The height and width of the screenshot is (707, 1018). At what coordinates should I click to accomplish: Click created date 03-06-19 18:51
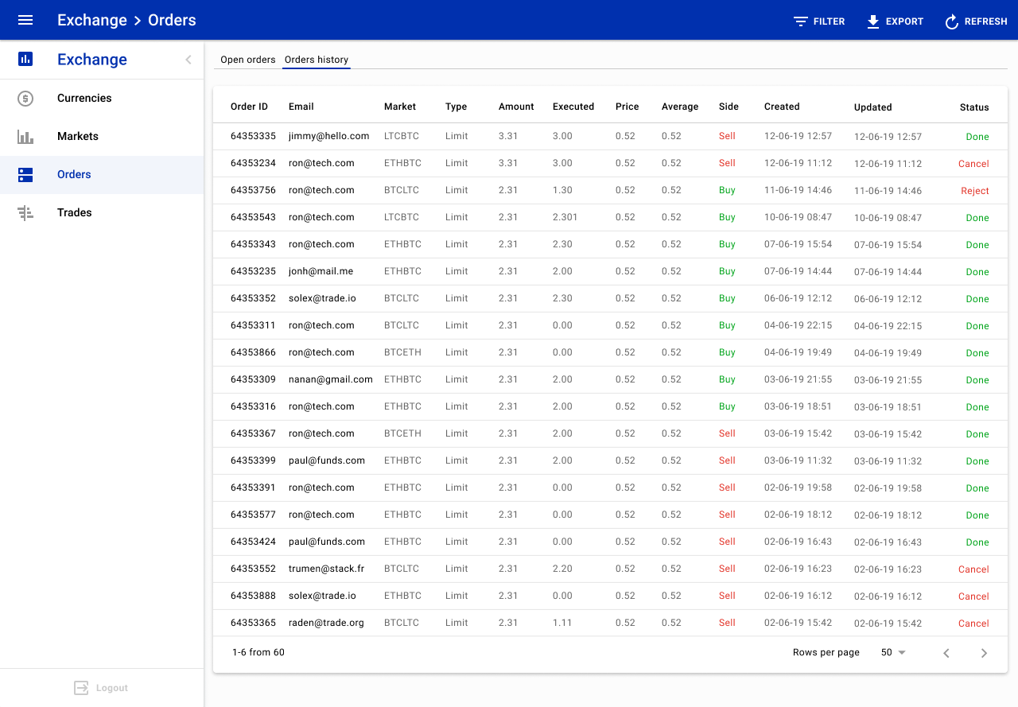pos(798,406)
